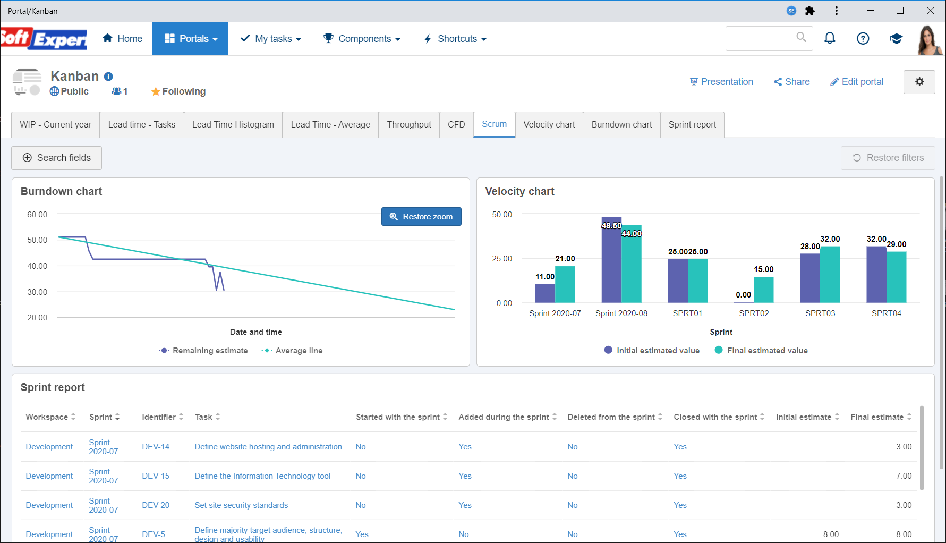
Task: Click the notifications bell icon
Action: coord(830,38)
